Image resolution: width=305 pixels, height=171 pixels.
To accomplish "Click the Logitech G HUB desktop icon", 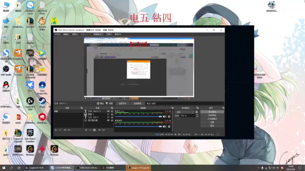I will click(30, 104).
